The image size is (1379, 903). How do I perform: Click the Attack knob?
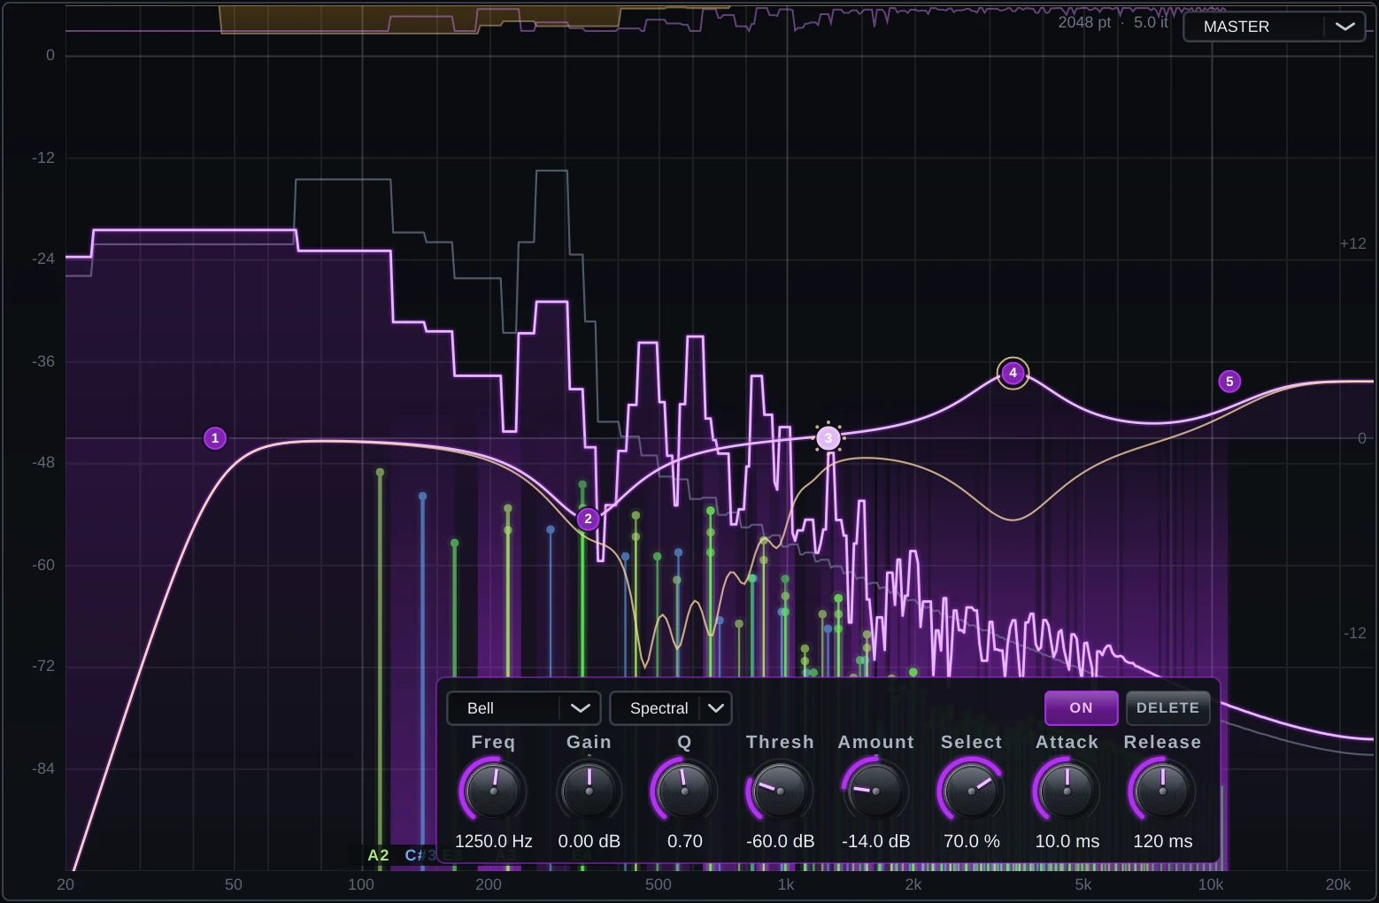[x=1067, y=790]
